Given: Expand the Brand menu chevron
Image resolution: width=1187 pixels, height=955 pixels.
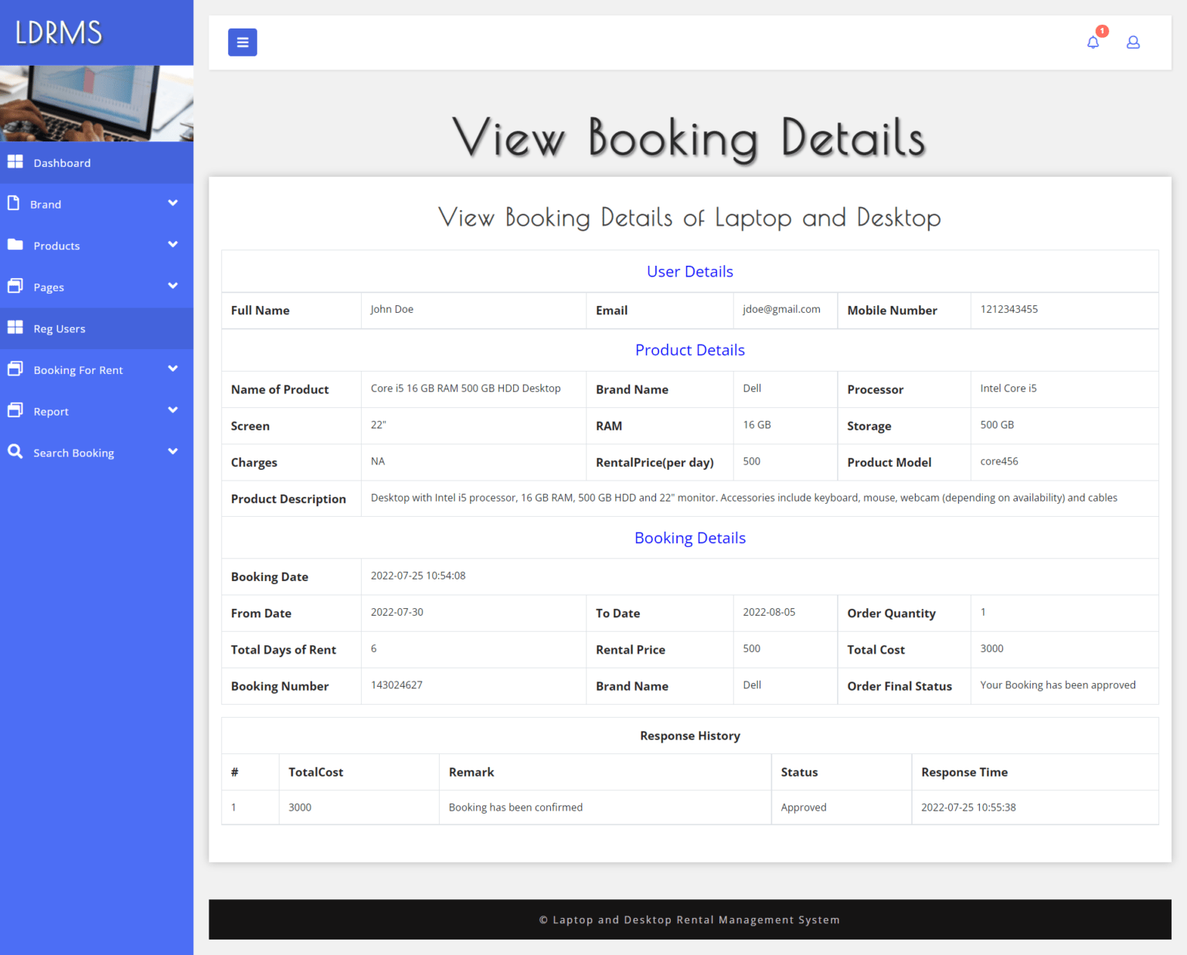Looking at the screenshot, I should (173, 202).
